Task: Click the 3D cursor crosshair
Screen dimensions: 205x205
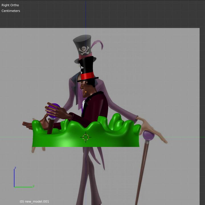Action: click(86, 137)
